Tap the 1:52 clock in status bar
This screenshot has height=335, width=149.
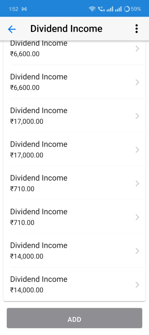(x=14, y=9)
